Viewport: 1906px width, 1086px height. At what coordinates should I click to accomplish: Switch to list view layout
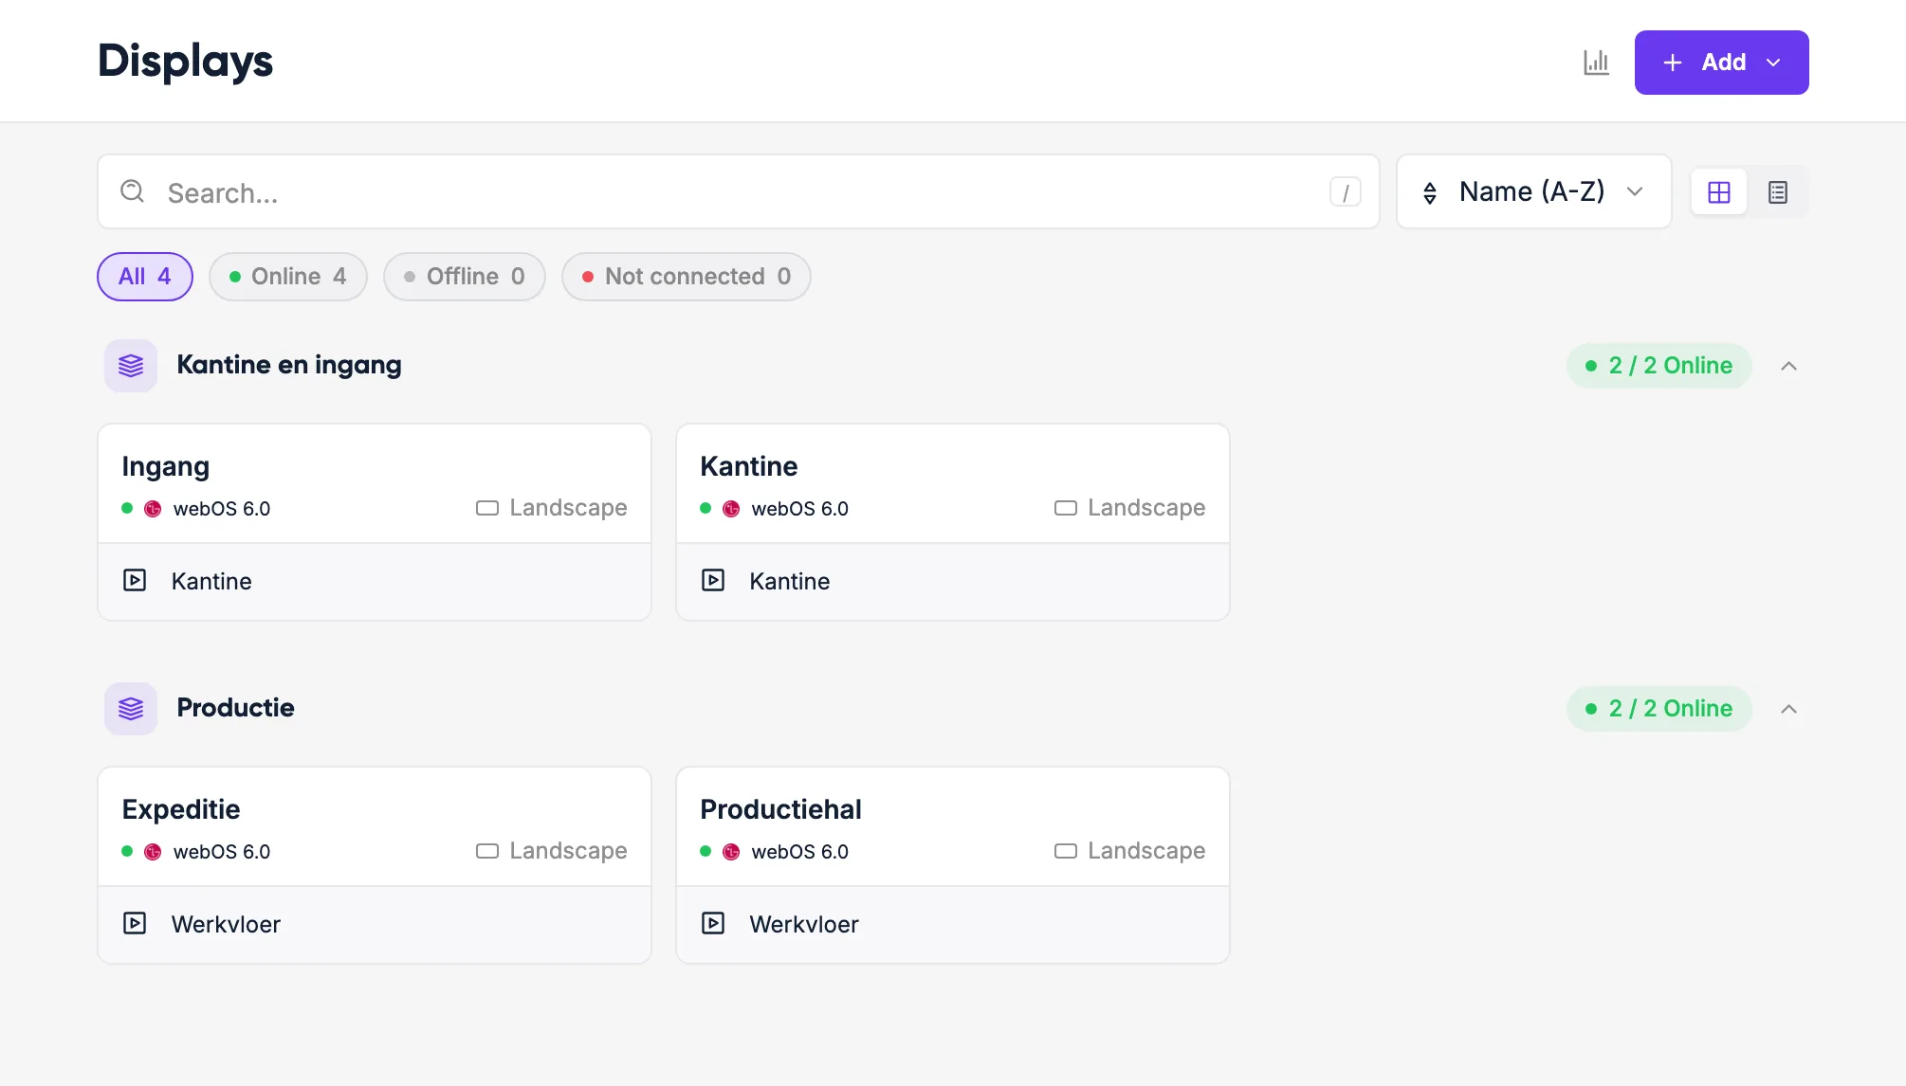point(1777,192)
